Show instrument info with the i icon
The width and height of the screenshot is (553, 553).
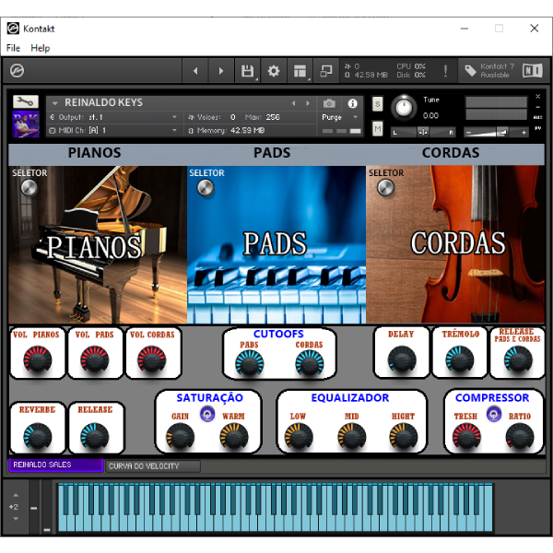click(x=352, y=103)
